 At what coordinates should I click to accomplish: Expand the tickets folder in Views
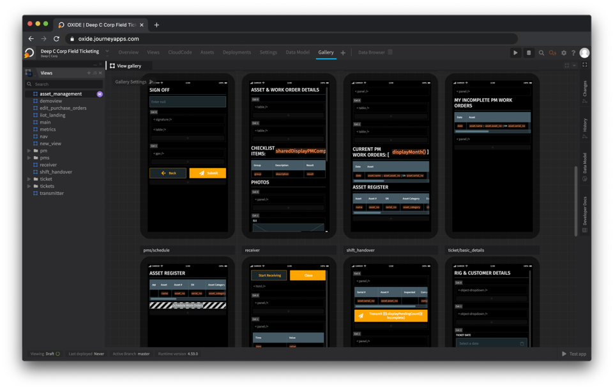29,186
